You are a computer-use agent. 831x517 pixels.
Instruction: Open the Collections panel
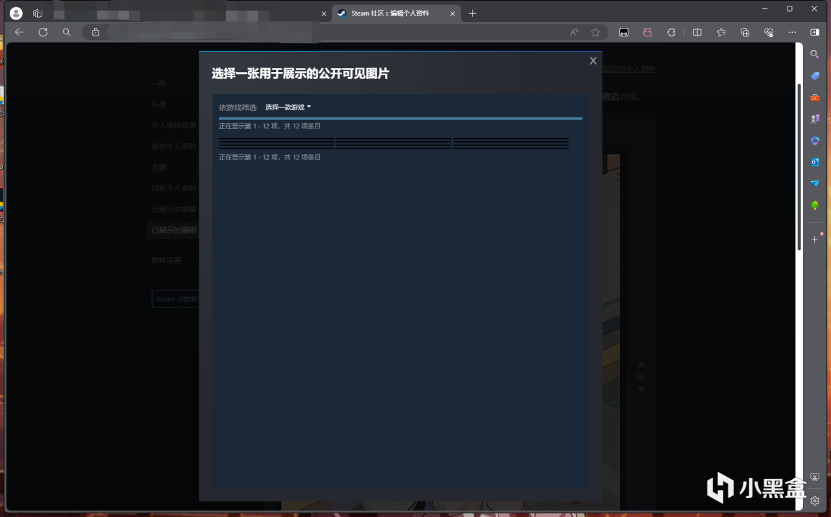pos(745,32)
